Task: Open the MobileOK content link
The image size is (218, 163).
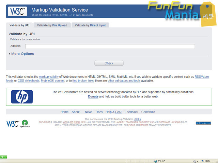Action: [52, 81]
